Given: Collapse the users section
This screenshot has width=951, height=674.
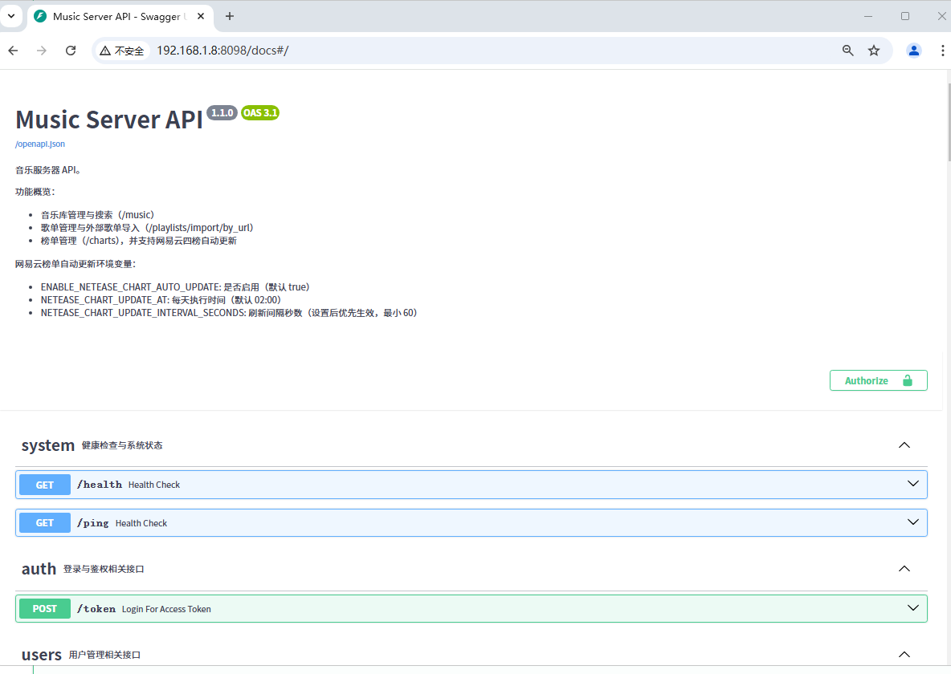Looking at the screenshot, I should [x=904, y=654].
